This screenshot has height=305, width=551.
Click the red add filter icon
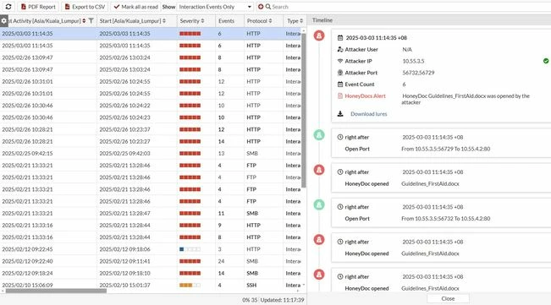point(261,7)
